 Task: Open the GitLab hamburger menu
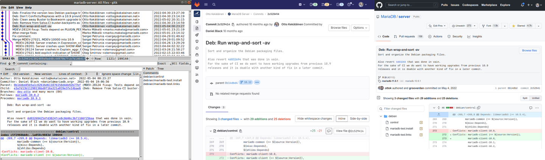click(206, 5)
